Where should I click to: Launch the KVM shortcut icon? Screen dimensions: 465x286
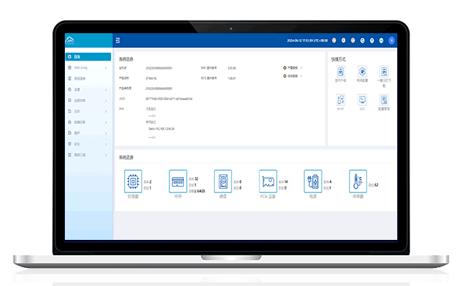pyautogui.click(x=340, y=100)
